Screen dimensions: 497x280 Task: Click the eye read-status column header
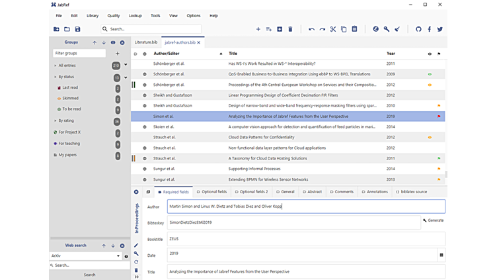430,54
